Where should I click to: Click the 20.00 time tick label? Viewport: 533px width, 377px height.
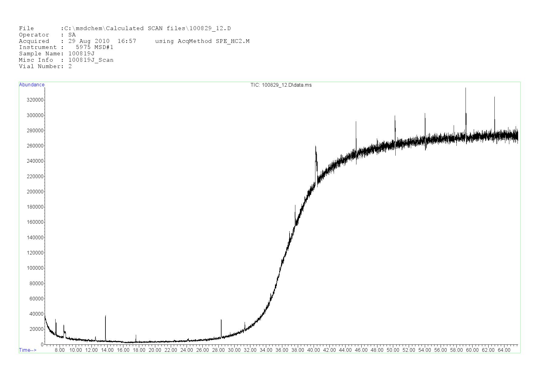coord(155,350)
